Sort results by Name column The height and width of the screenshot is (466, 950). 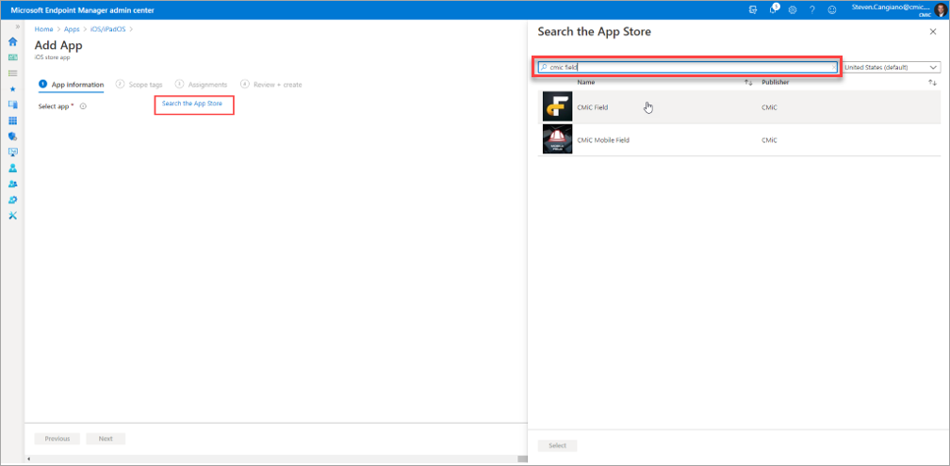[748, 82]
